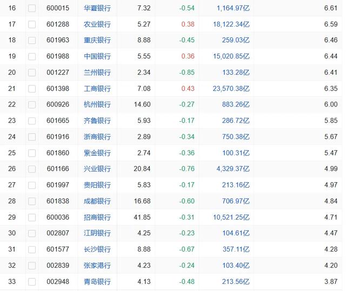Open market cap value 10,521.25亿
The height and width of the screenshot is (291, 346).
(x=231, y=217)
